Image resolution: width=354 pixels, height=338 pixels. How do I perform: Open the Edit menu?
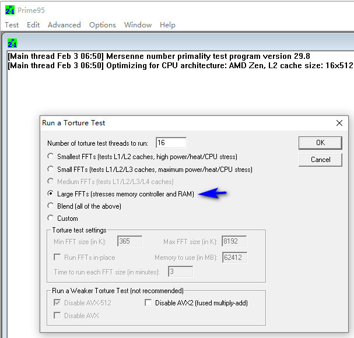[33, 25]
